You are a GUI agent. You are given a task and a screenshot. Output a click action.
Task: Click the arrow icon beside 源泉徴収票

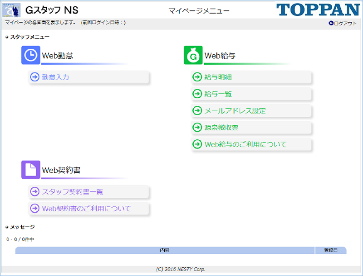[197, 128]
